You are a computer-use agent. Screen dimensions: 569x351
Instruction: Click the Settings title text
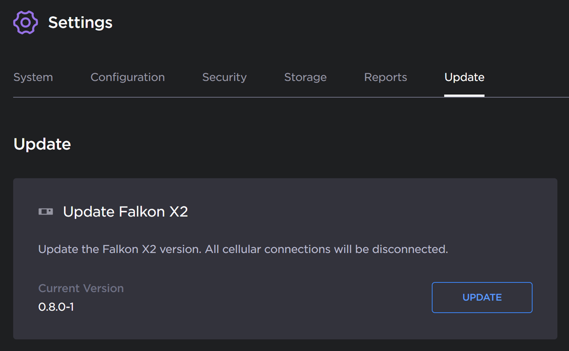(x=80, y=22)
